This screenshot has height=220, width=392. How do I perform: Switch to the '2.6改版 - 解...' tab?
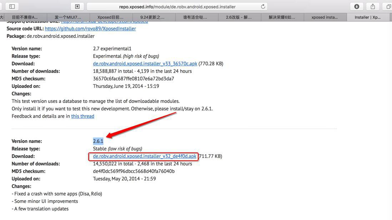pos(239,17)
